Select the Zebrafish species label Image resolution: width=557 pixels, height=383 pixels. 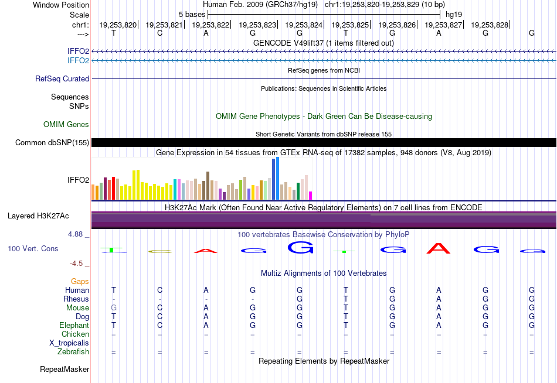click(x=73, y=352)
